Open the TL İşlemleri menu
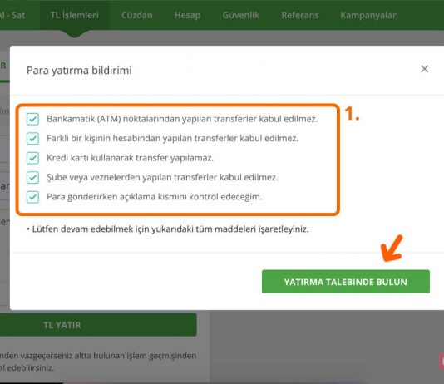The image size is (444, 384). coord(75,15)
